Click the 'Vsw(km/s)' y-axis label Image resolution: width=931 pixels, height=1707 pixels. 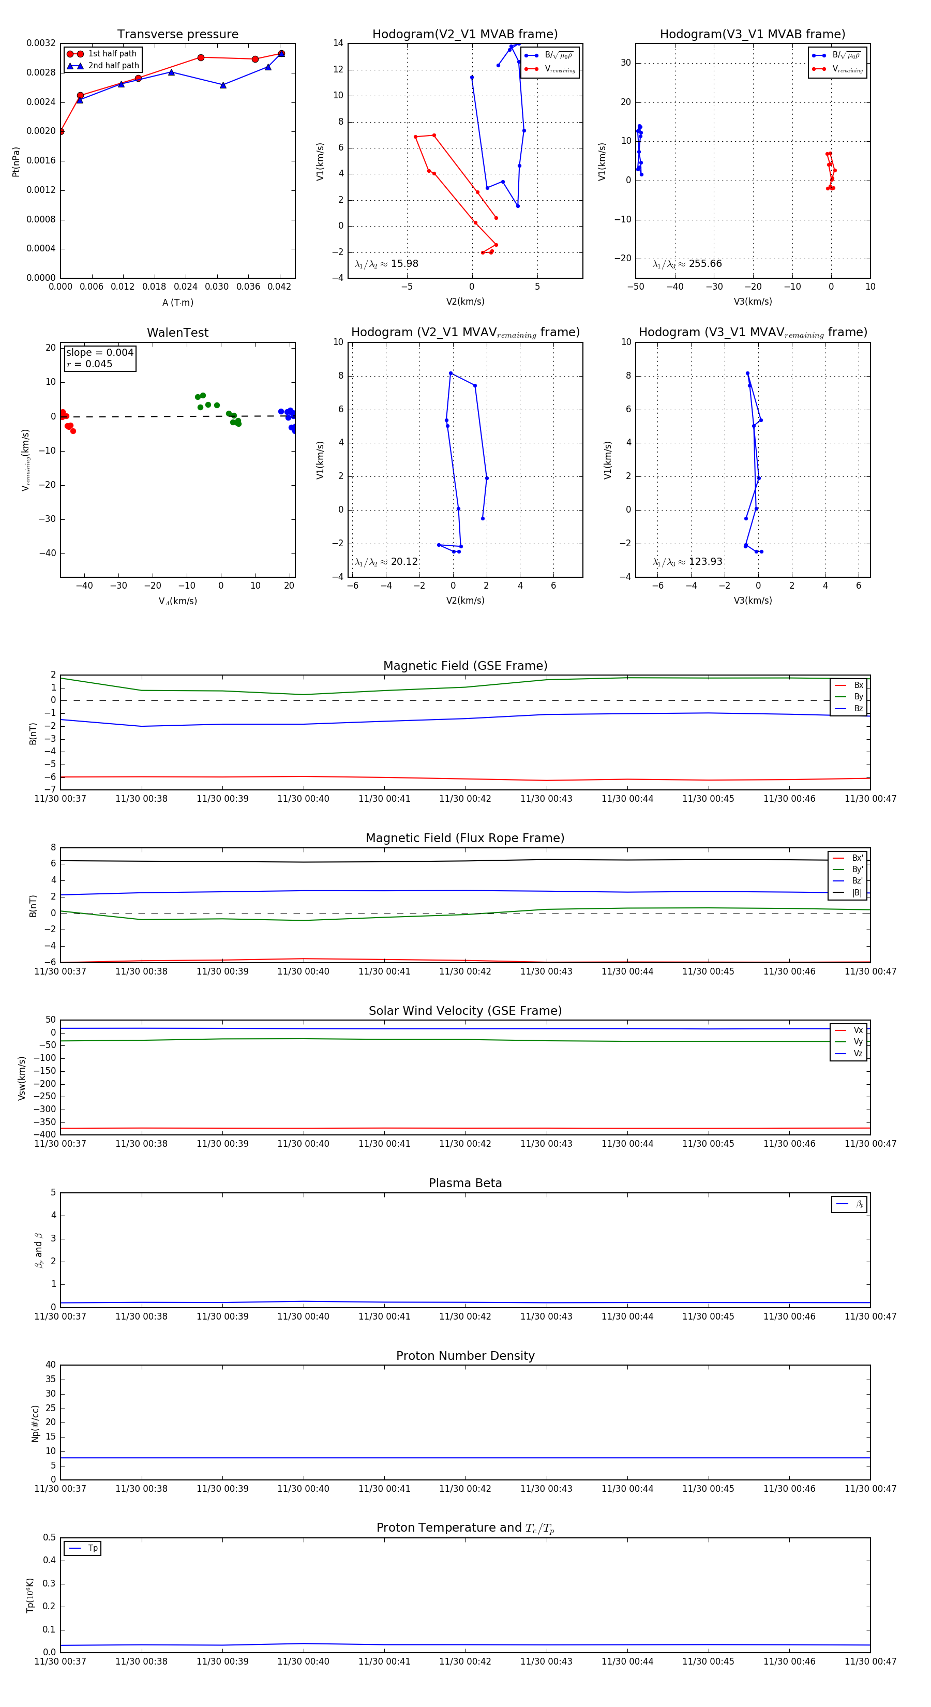[x=22, y=1078]
